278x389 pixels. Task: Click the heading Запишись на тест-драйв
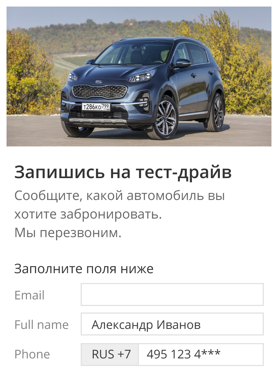pyautogui.click(x=123, y=172)
